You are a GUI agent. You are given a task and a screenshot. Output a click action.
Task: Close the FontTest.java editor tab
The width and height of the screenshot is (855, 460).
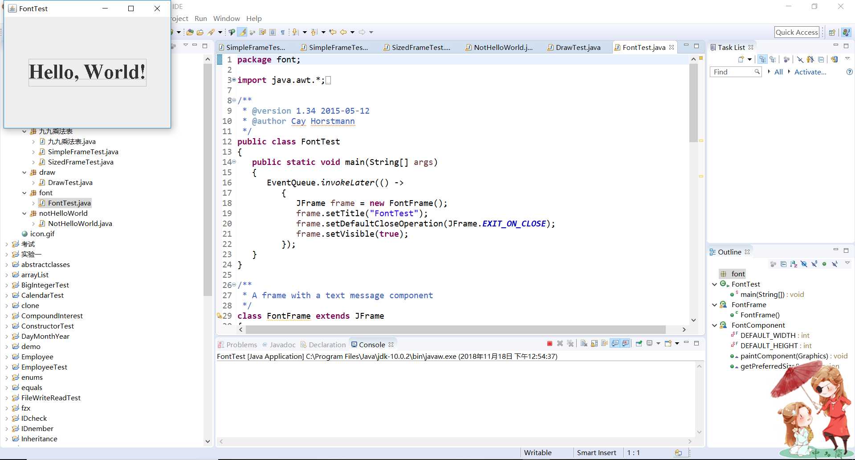coord(672,47)
